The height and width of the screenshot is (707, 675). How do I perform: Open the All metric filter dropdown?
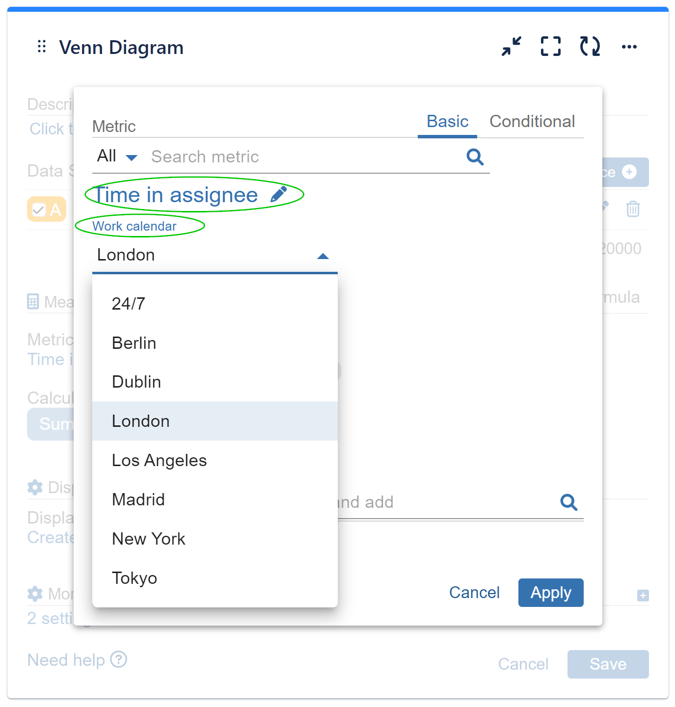point(117,156)
